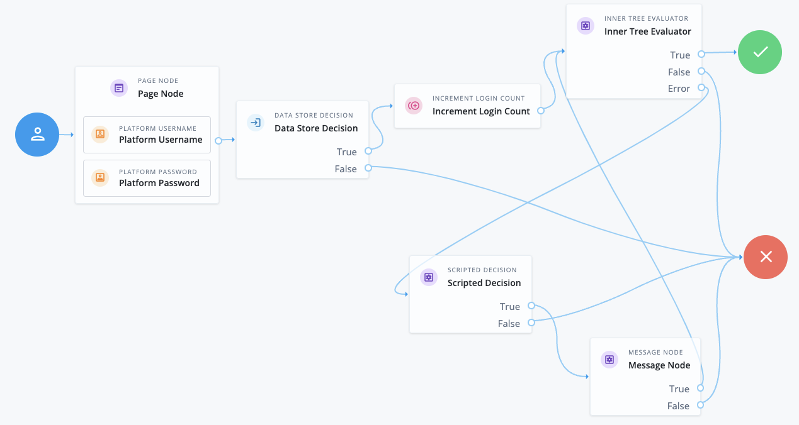Viewport: 799px width, 425px height.
Task: Click the Scripted Decision node icon
Action: coord(429,277)
